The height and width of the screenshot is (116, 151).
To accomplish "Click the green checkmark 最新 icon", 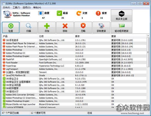I will click(x=59, y=13).
